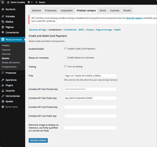
Task: Switch to the Cuentas tab
Action: coord(115,10)
